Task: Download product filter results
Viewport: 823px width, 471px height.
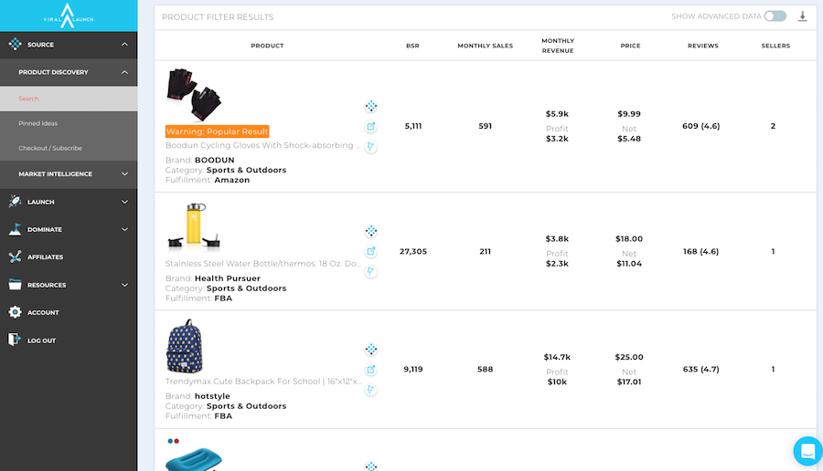Action: point(803,16)
